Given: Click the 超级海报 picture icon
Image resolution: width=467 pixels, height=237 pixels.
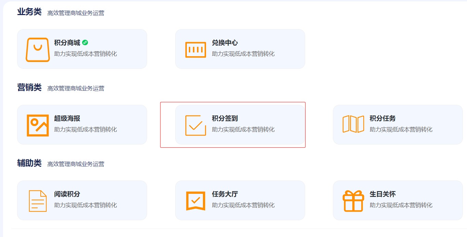Looking at the screenshot, I should [38, 125].
